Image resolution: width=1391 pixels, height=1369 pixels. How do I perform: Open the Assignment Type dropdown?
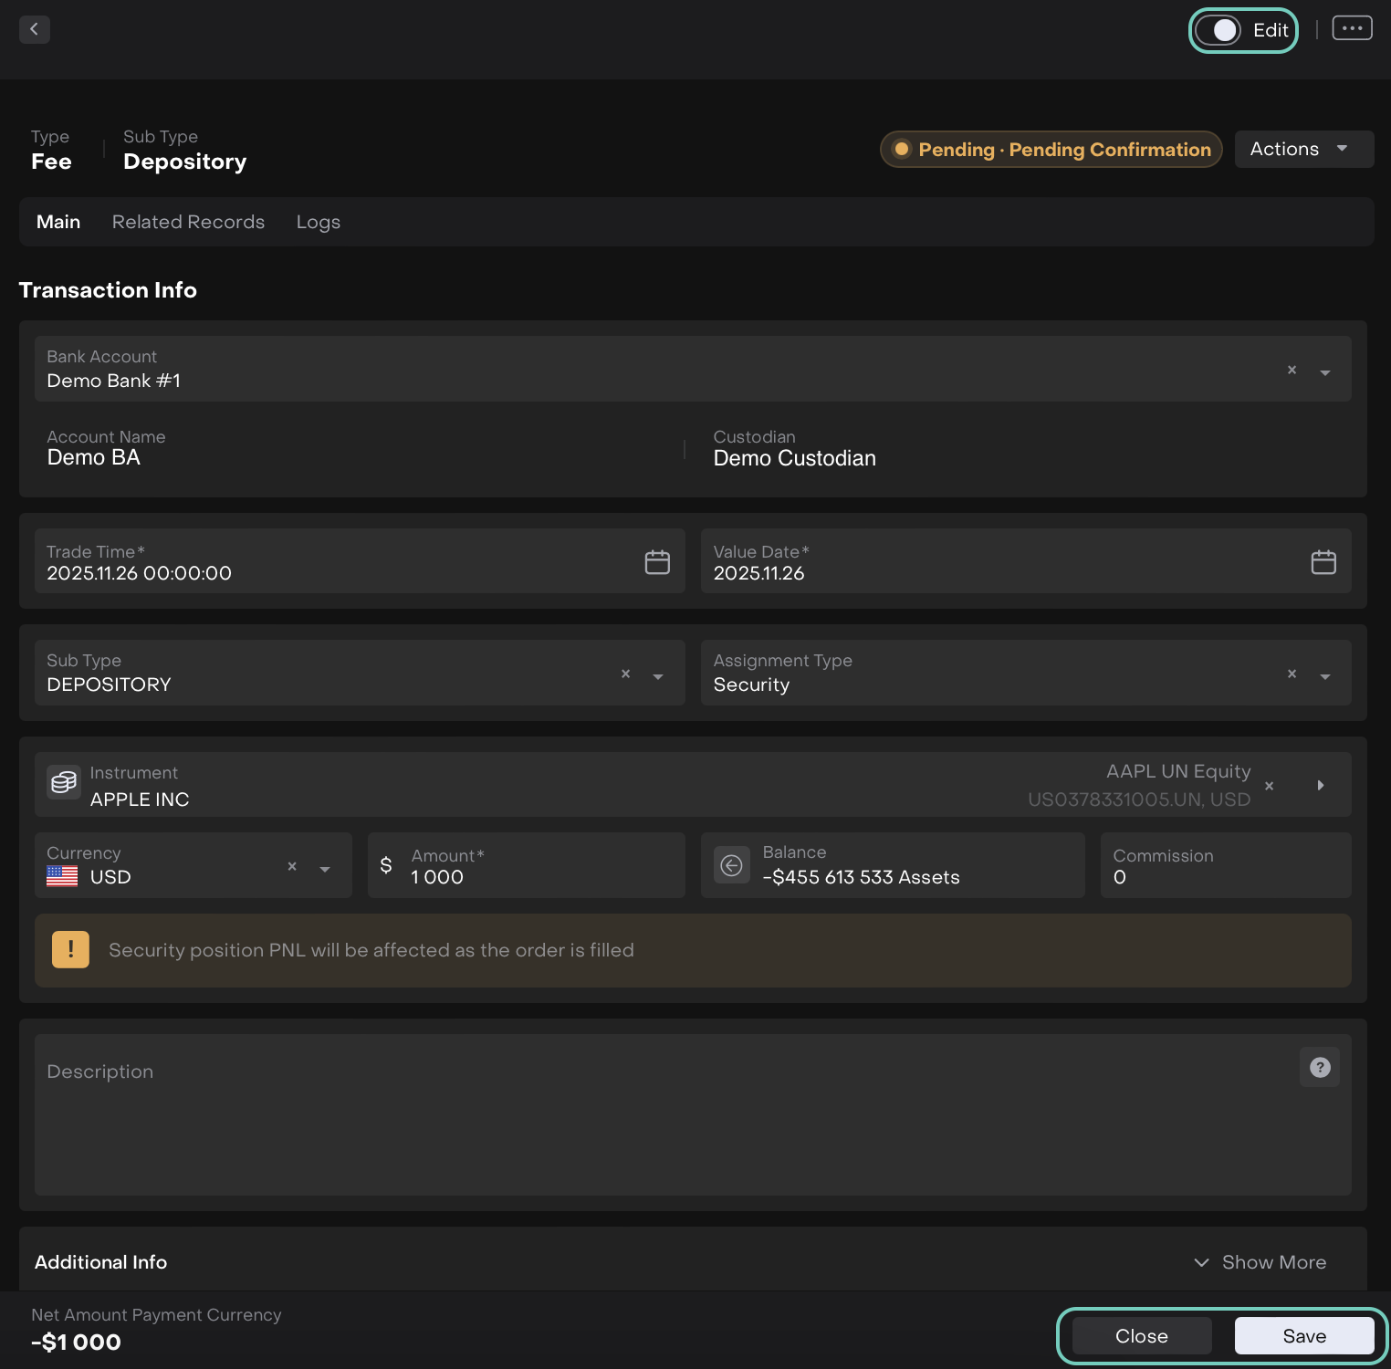pos(1325,676)
